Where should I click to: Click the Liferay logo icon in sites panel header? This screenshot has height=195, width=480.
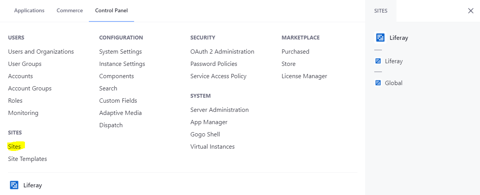pyautogui.click(x=380, y=38)
